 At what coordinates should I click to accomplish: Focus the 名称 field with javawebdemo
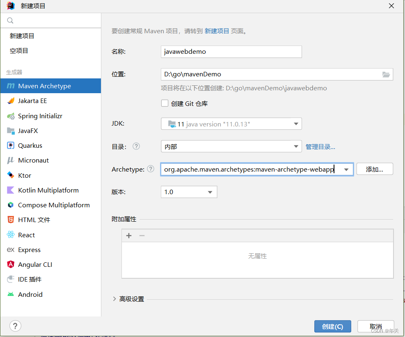click(x=231, y=52)
